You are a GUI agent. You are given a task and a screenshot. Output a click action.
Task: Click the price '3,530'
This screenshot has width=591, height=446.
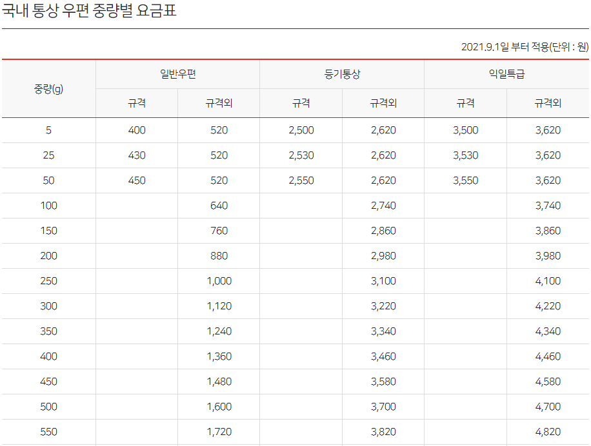[465, 155]
